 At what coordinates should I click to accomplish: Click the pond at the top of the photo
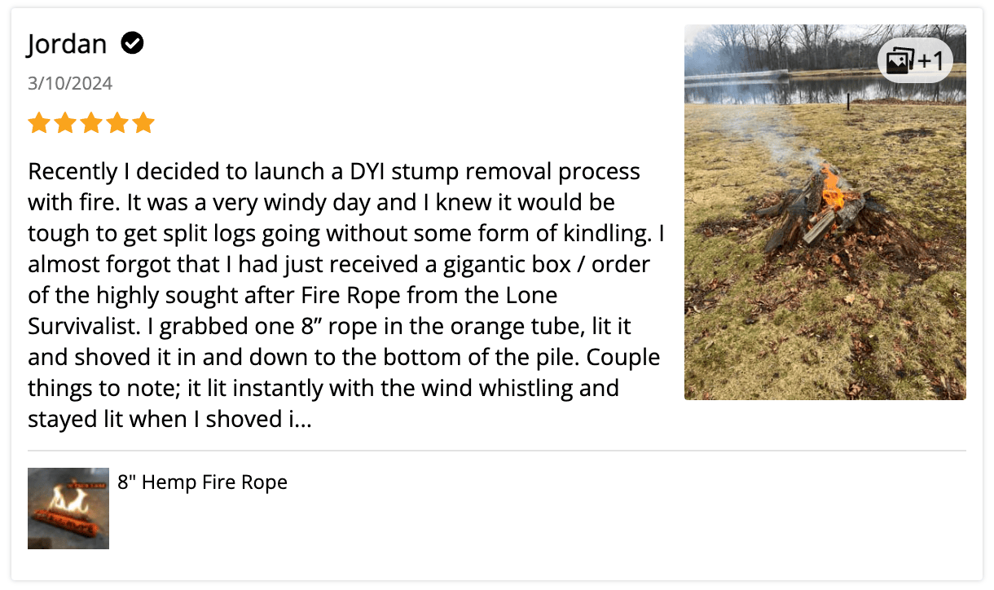(x=825, y=88)
